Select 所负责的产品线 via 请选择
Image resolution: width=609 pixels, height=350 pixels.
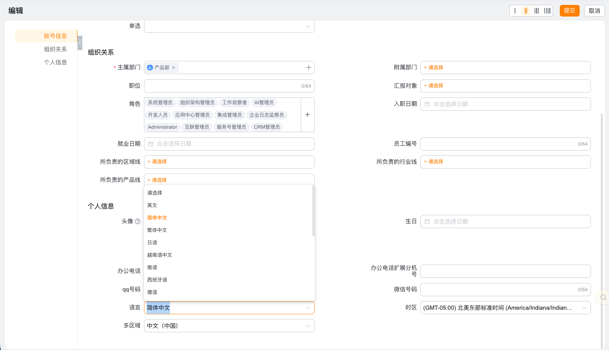pyautogui.click(x=157, y=180)
